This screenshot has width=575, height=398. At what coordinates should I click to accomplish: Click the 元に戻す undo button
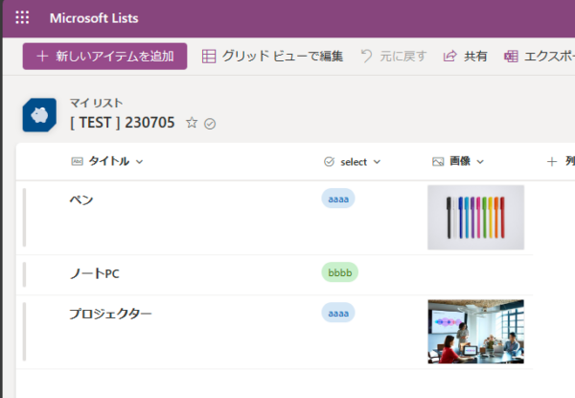coord(394,57)
